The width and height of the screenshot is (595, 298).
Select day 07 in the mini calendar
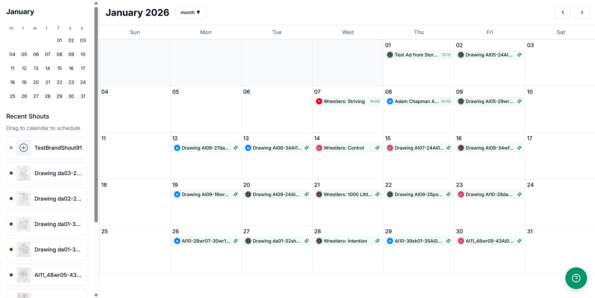(48, 54)
